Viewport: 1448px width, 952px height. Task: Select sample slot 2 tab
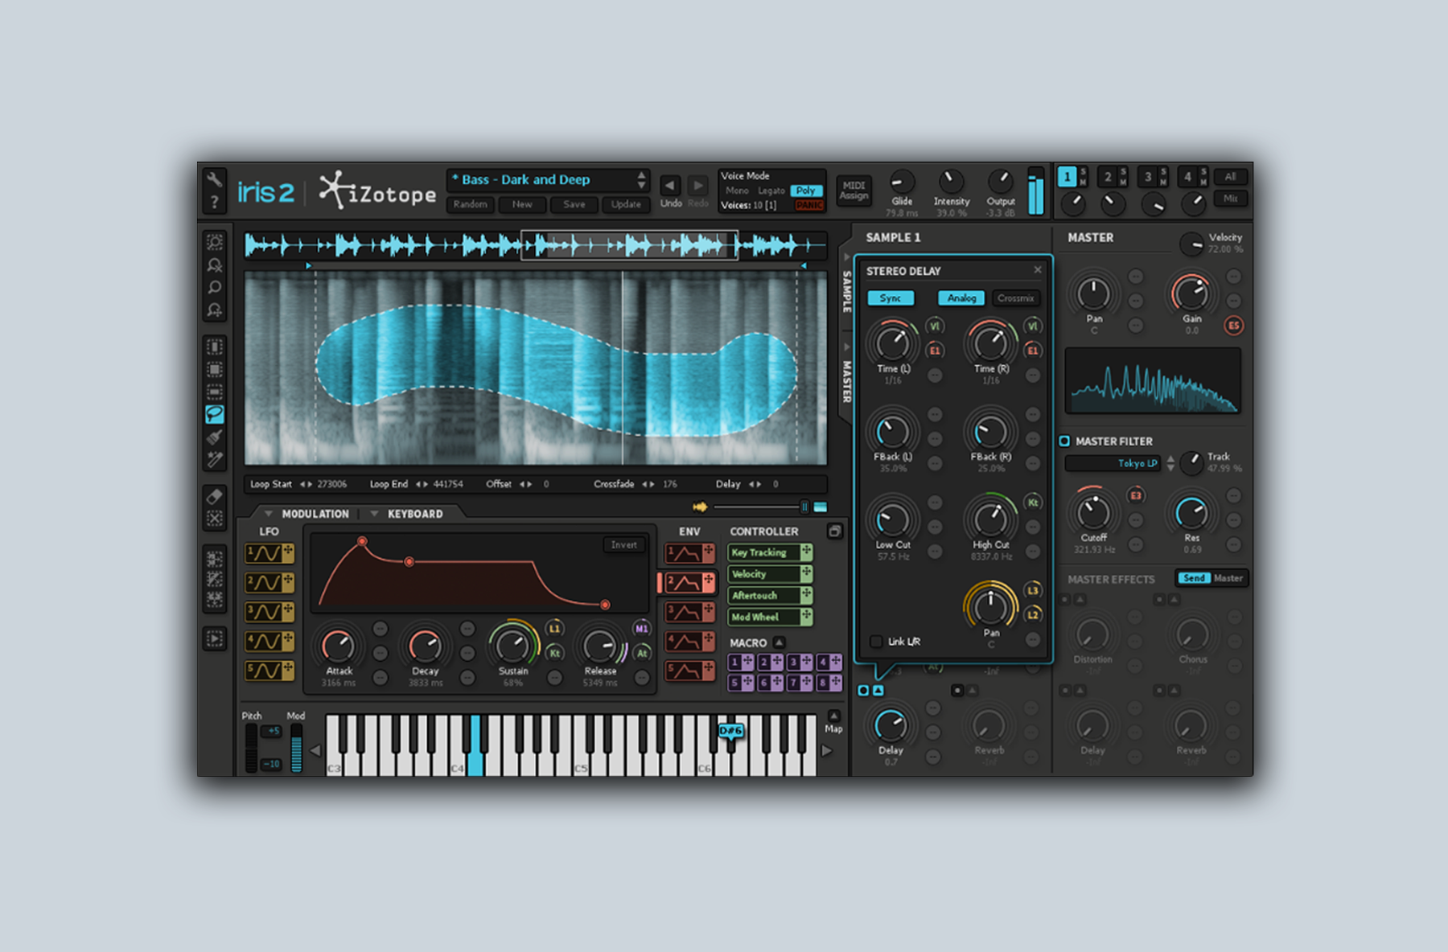pos(1107,177)
